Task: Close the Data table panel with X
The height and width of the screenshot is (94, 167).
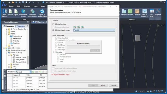Action: pyautogui.click(x=5, y=70)
